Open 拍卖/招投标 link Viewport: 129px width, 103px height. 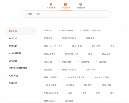click(68, 30)
